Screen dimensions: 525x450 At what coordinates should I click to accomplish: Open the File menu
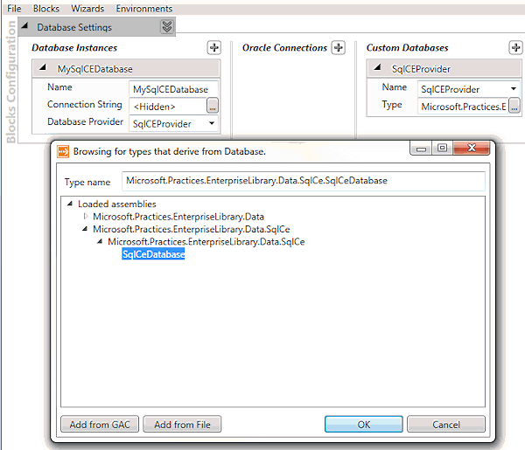tap(14, 9)
